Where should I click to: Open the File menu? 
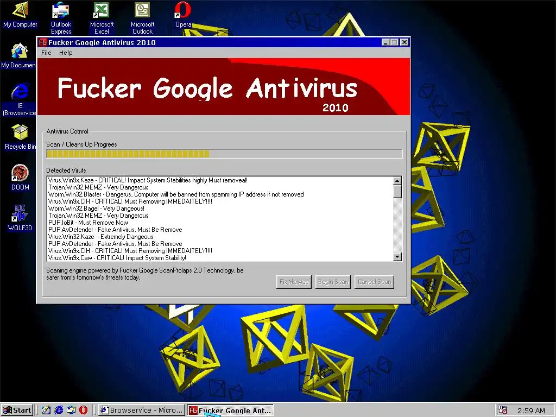(x=46, y=53)
